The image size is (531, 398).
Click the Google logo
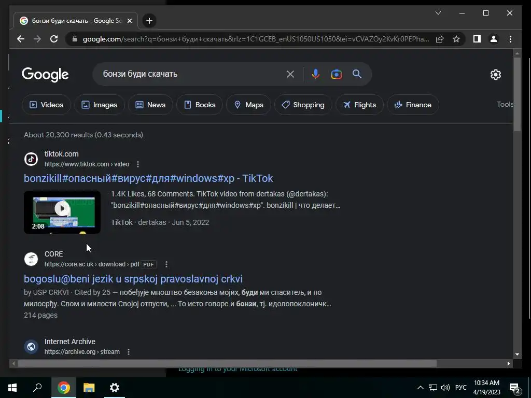coord(45,75)
